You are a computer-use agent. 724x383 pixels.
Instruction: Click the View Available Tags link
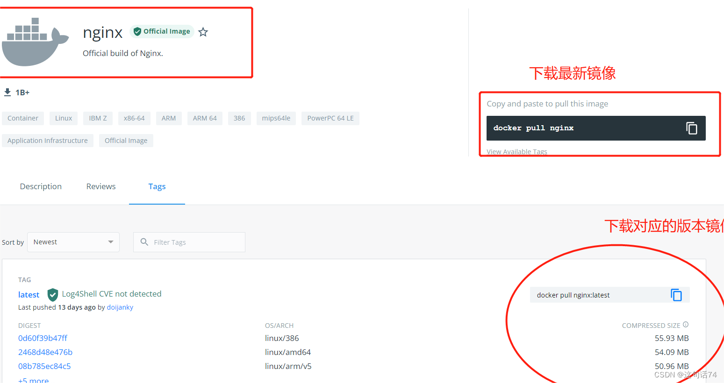tap(516, 151)
